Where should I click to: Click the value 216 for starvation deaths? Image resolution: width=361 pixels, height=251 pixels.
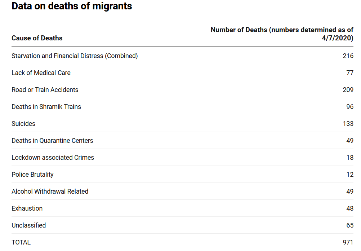click(348, 56)
